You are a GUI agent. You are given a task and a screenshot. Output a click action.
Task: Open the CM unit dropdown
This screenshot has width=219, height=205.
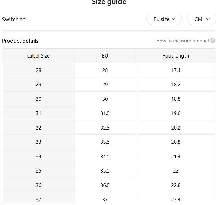coord(201,19)
